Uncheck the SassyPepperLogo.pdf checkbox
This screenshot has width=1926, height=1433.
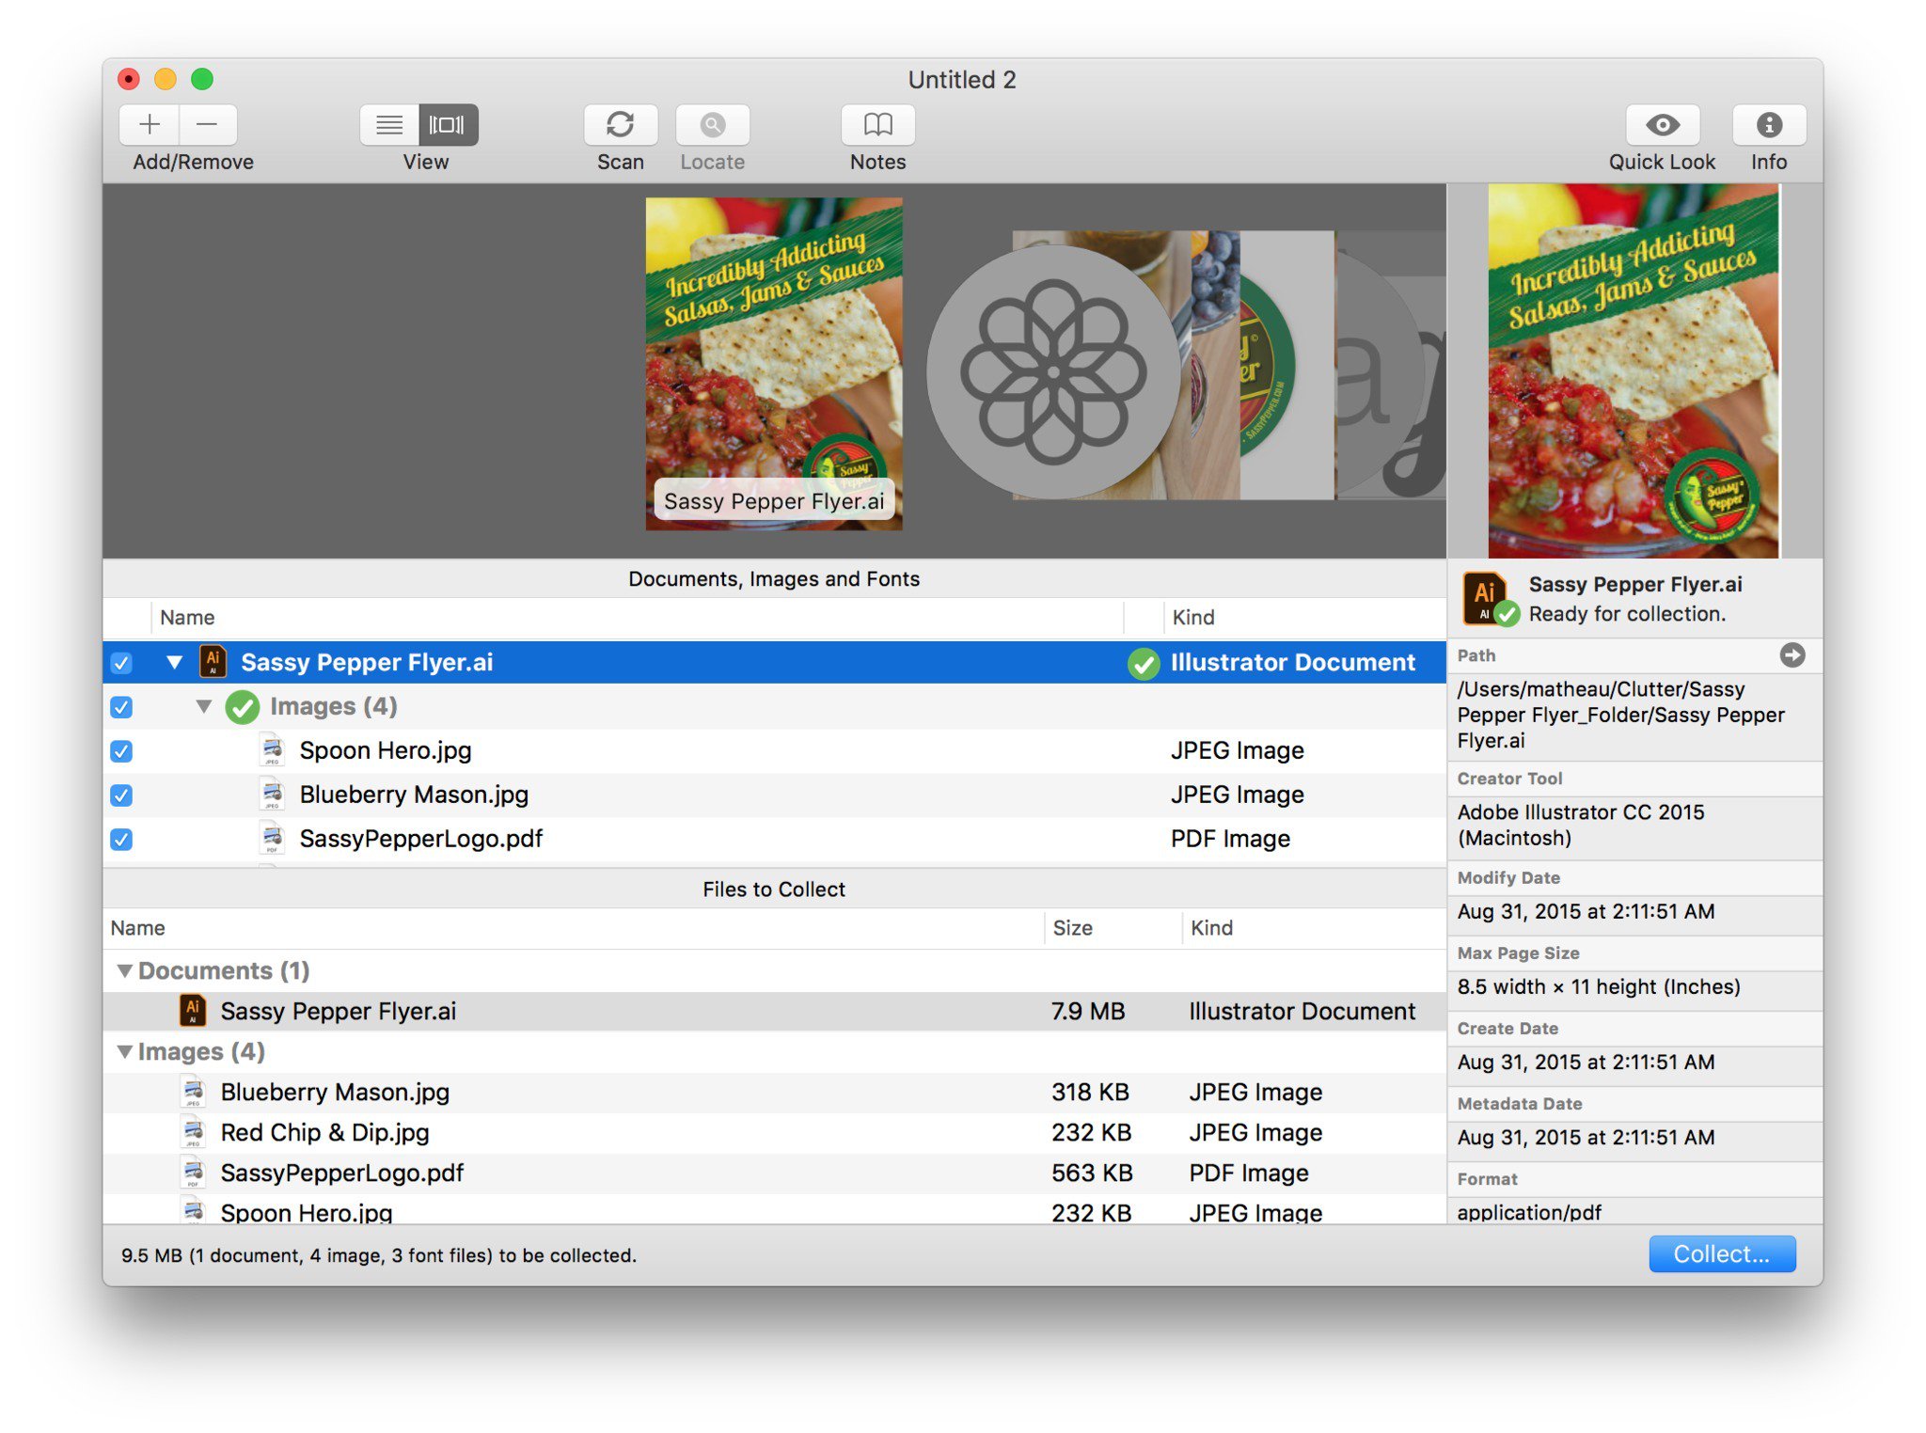pos(121,839)
